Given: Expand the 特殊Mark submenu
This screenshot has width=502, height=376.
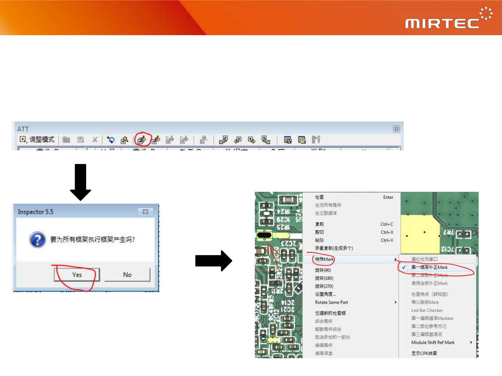Looking at the screenshot, I should pos(351,259).
